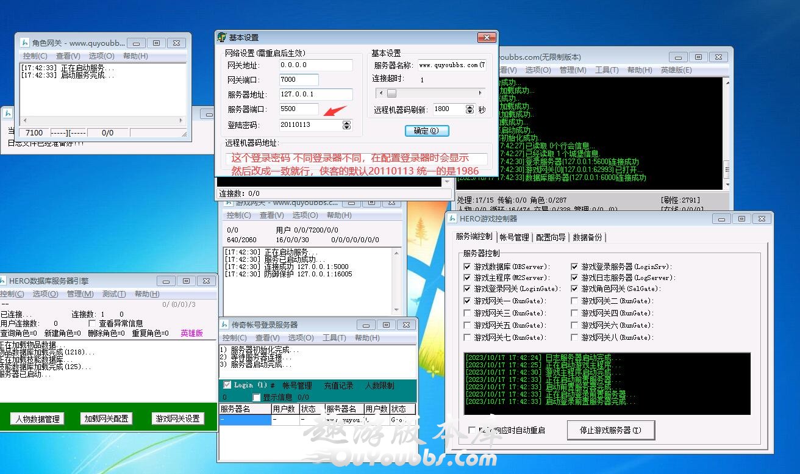The width and height of the screenshot is (800, 474).
Task: Click 游戏网关设置 button
Action: (x=177, y=418)
